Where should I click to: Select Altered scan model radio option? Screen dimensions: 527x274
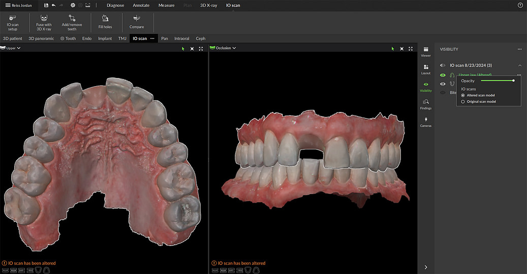[x=462, y=95]
